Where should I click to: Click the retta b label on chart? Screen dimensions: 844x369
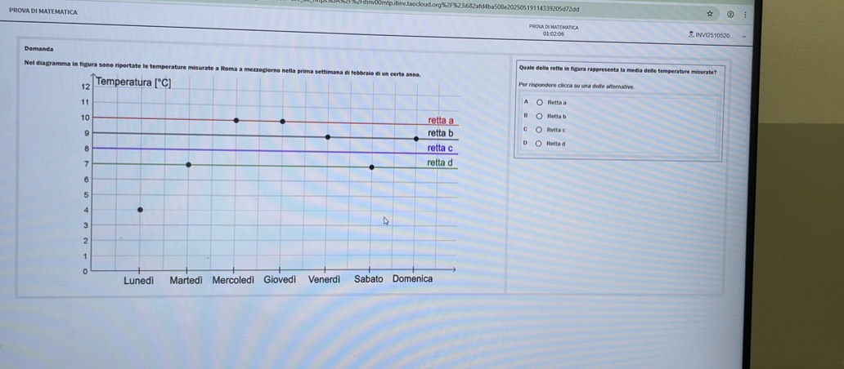pyautogui.click(x=440, y=133)
